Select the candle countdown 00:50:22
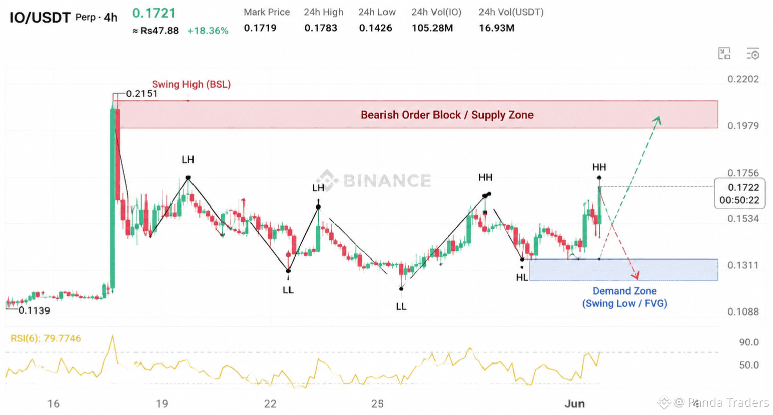Image resolution: width=773 pixels, height=415 pixels. 739,200
